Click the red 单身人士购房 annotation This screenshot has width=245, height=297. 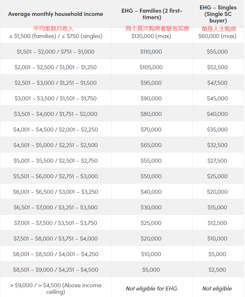[x=219, y=28]
